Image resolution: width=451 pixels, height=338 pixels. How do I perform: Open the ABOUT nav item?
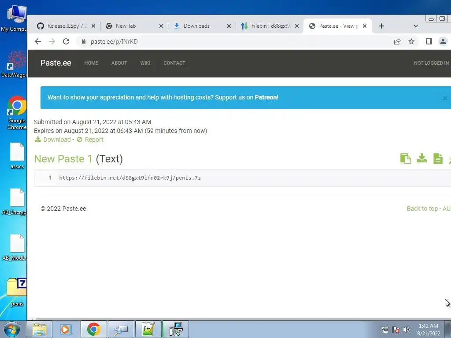tap(119, 63)
